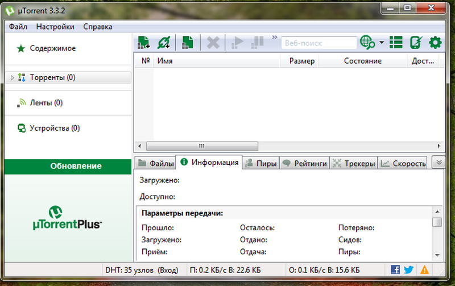Select Ленты (0) feeds item
455x286 pixels.
[x=46, y=103]
